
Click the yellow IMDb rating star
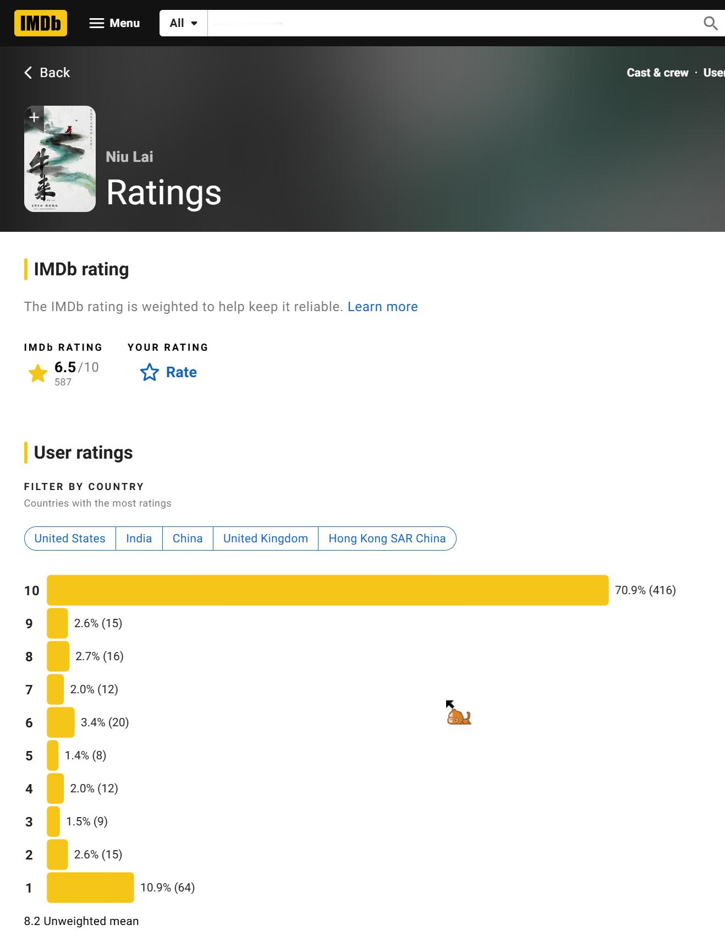(x=38, y=373)
